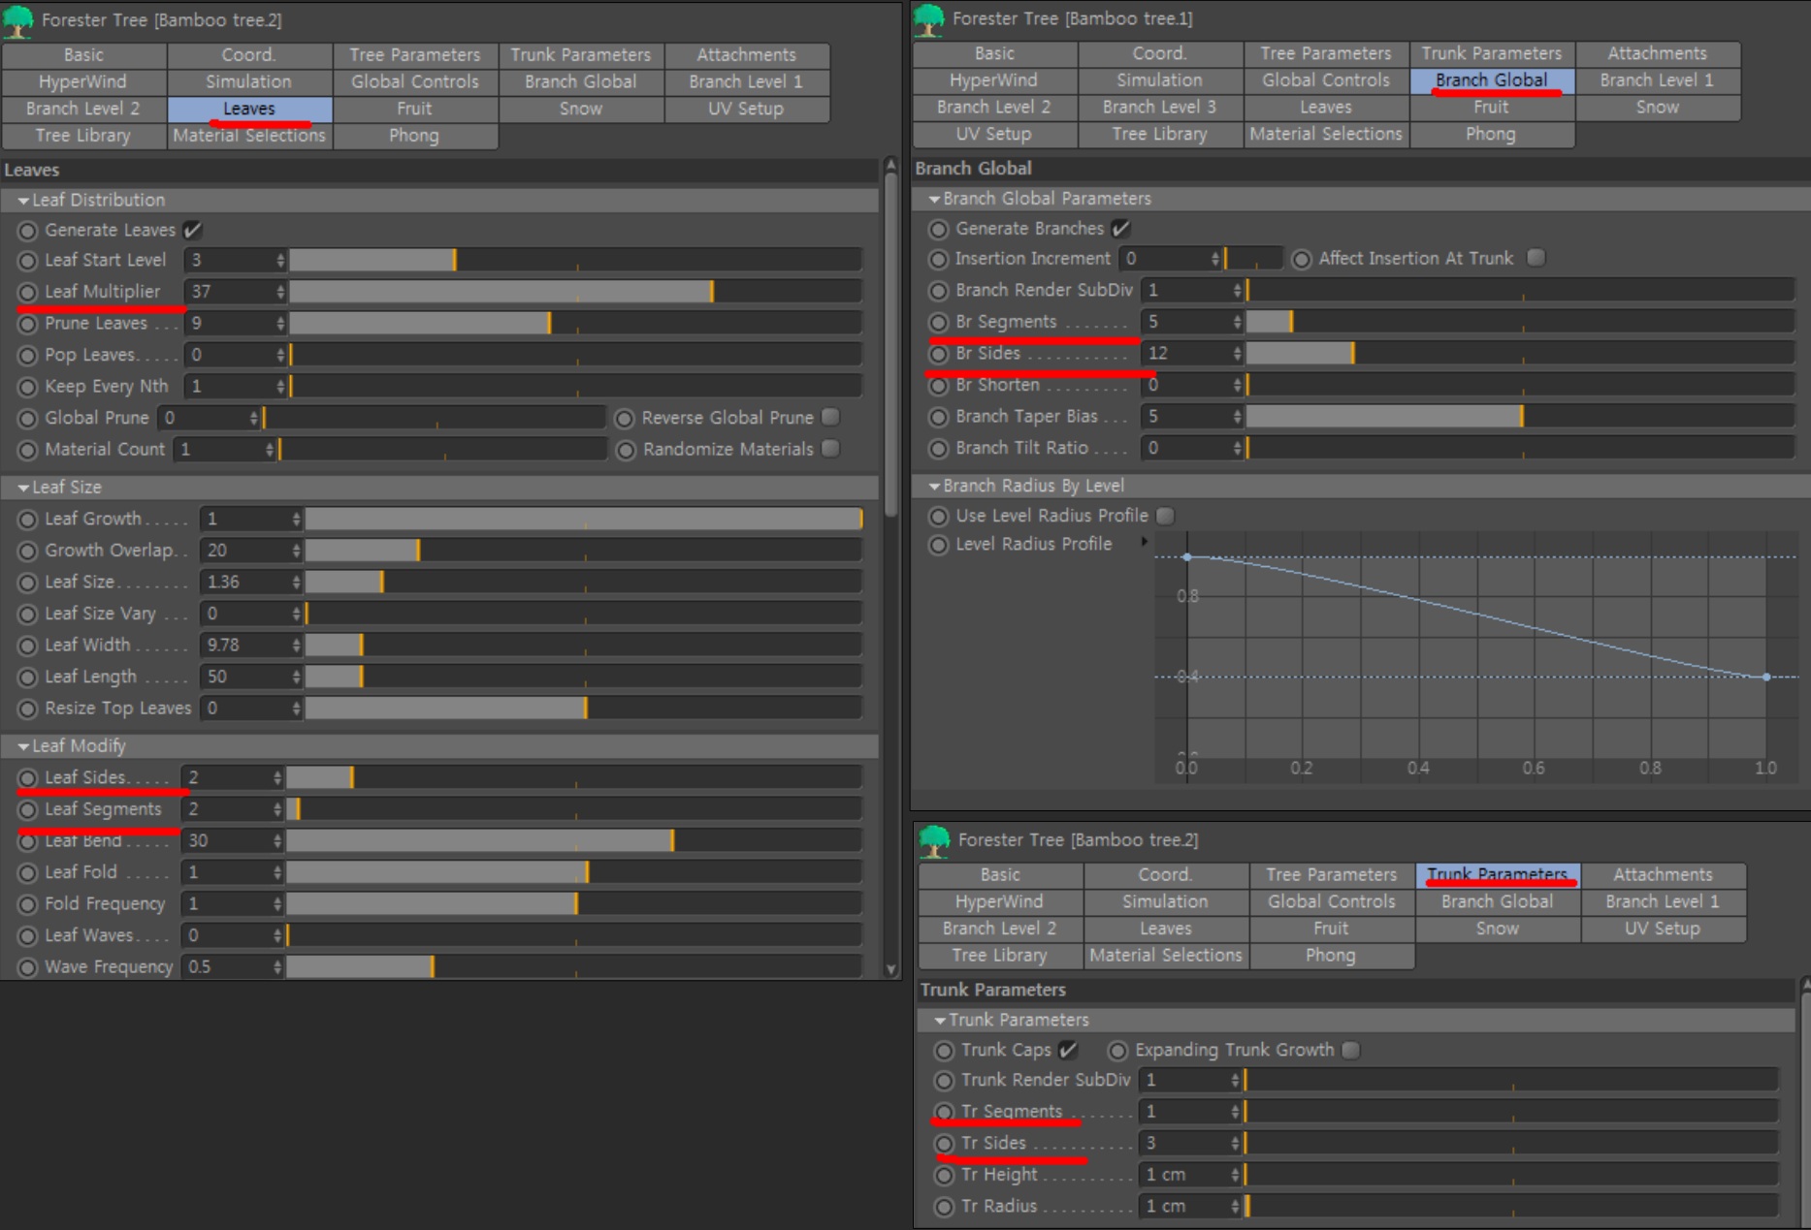Viewport: 1811px width, 1230px height.
Task: Open Simulation tab in Bamboo tree.1 panel
Action: (x=1159, y=80)
